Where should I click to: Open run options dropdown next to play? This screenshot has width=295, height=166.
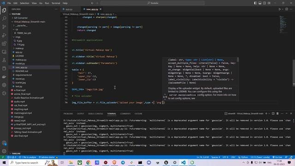point(283,9)
